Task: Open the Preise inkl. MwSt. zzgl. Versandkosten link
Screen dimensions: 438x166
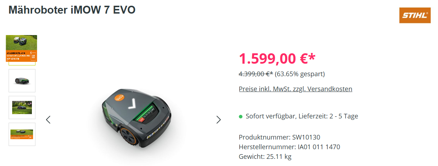Action: 295,89
